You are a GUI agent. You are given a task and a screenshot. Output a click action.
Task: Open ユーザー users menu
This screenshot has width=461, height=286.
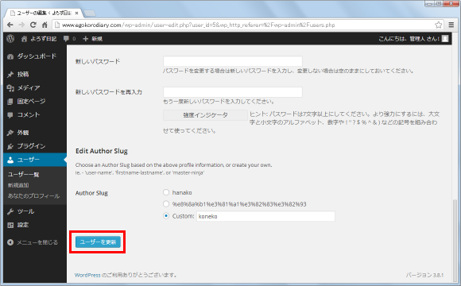coord(35,160)
